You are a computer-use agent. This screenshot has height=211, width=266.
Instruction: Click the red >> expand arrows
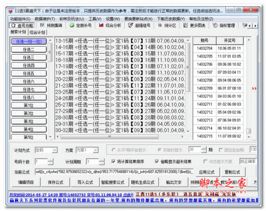pyautogui.click(x=254, y=89)
